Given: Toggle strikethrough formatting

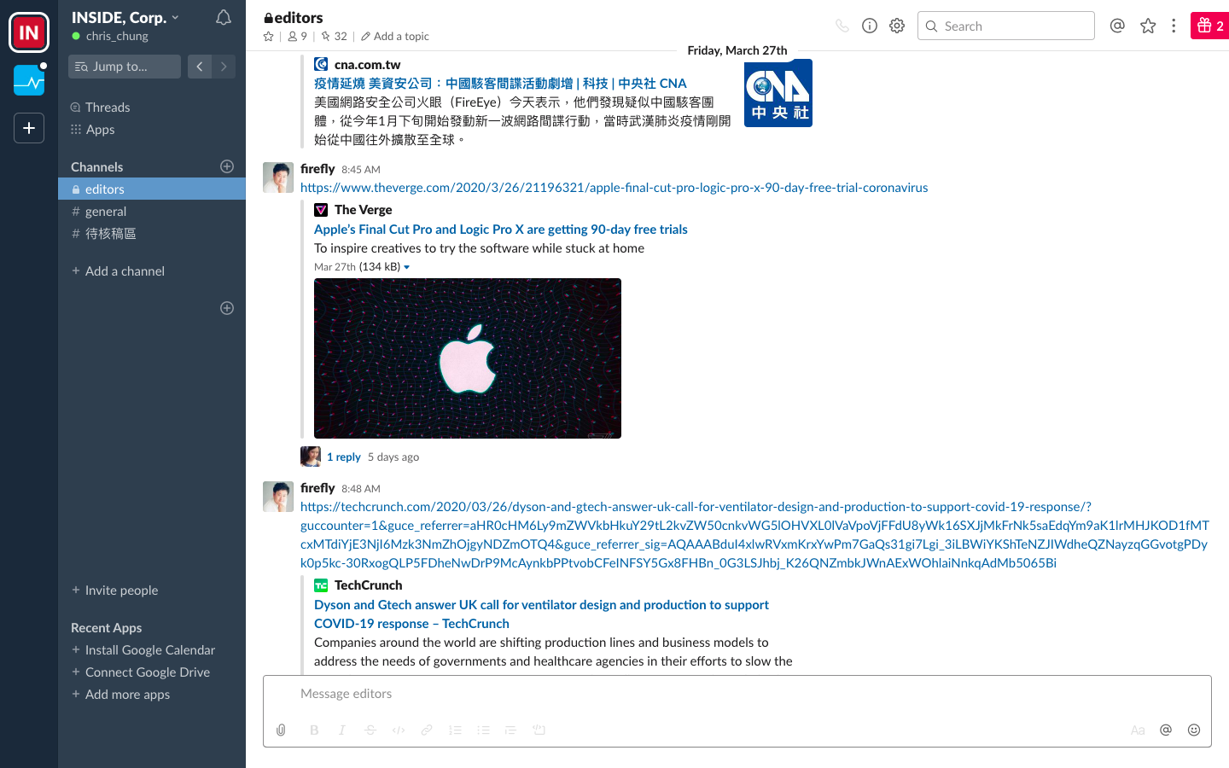Looking at the screenshot, I should 370,730.
